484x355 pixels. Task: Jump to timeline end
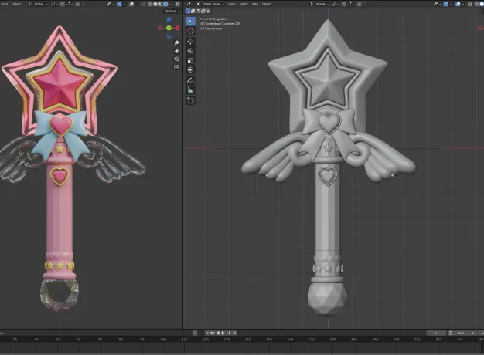pyautogui.click(x=234, y=333)
